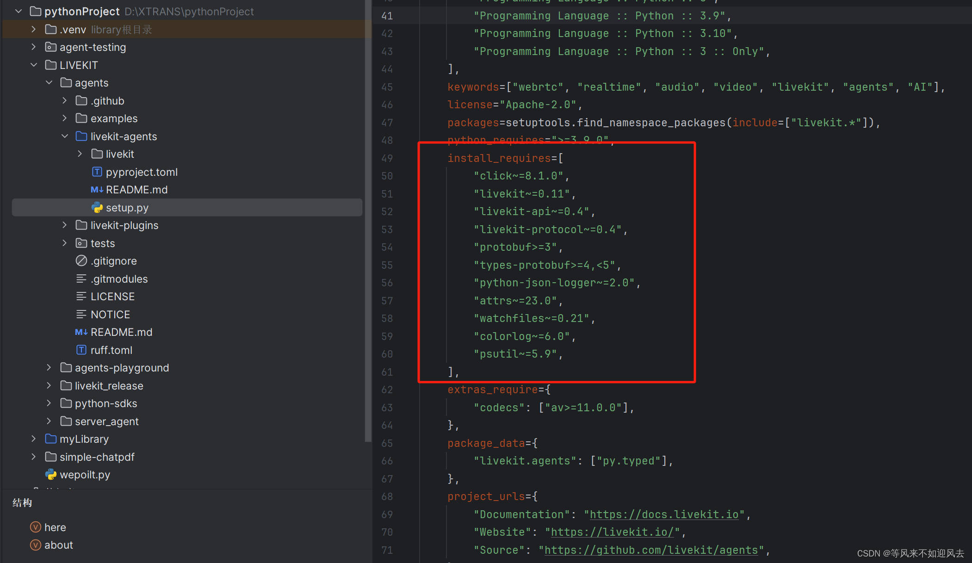Click the wepoilt.py Python file icon
972x563 pixels.
pos(50,475)
